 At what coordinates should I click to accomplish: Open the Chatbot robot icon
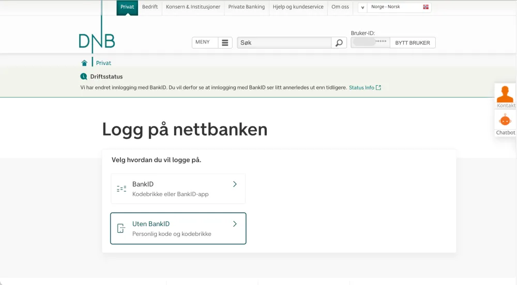(x=505, y=120)
